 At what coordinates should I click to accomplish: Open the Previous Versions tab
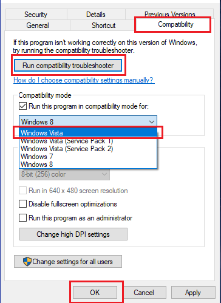170,13
